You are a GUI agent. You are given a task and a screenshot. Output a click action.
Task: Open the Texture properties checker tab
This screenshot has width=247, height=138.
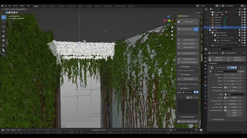[x=205, y=108]
